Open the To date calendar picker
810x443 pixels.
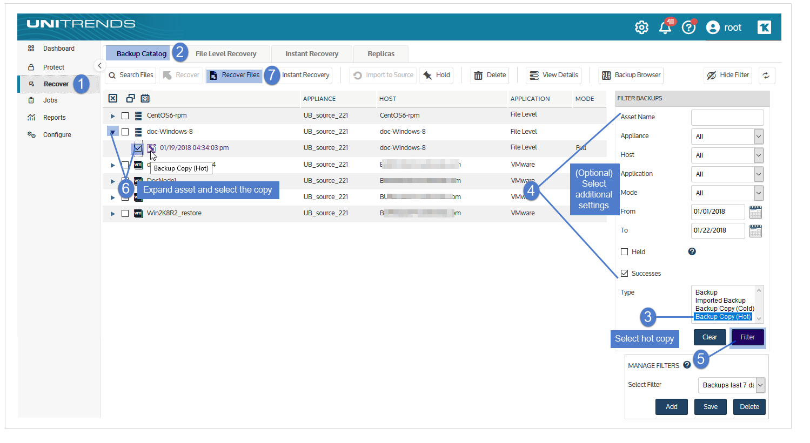pyautogui.click(x=755, y=231)
